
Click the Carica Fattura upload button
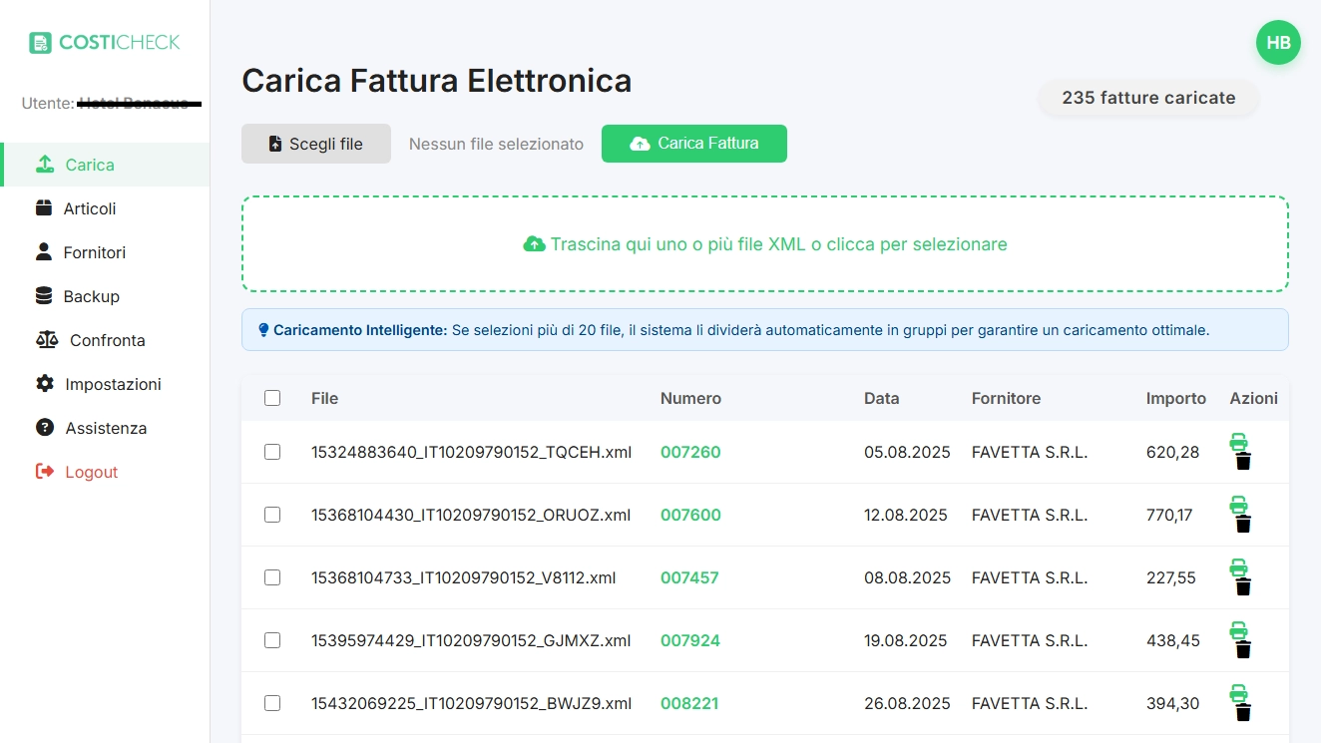click(694, 144)
